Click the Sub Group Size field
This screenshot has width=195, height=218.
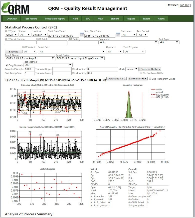coord(30,73)
